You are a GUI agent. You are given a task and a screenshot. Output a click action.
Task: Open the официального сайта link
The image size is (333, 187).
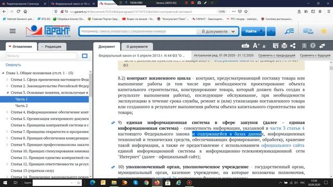[283, 145]
